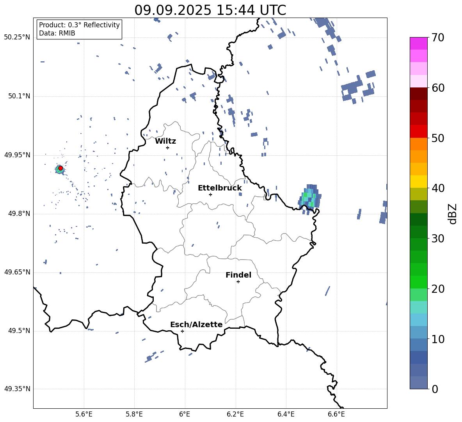Click the 50.1°N latitude label
This screenshot has width=462, height=422.
19,96
